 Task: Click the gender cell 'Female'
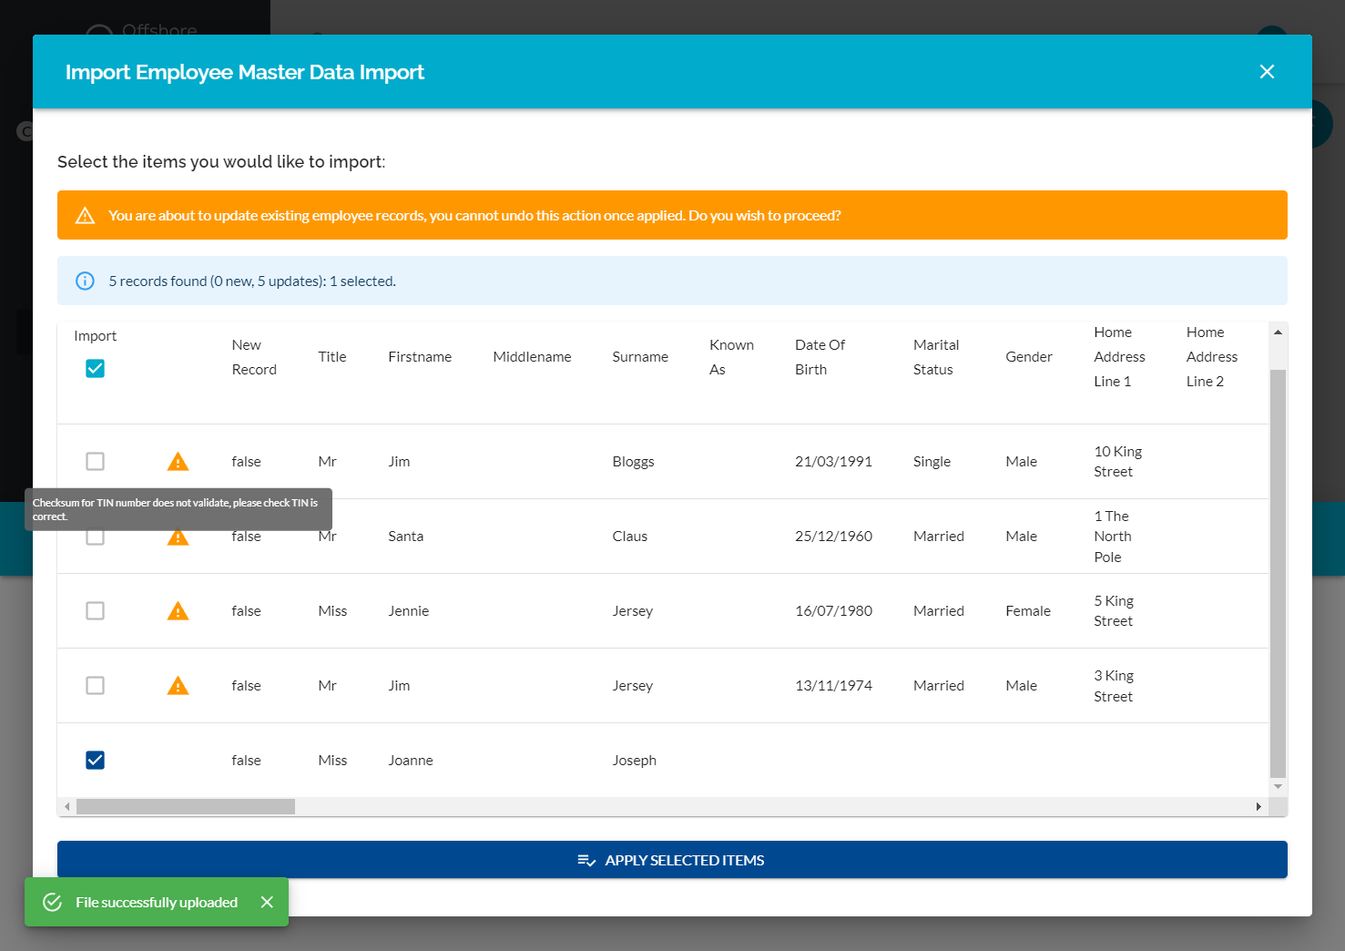pos(1028,611)
